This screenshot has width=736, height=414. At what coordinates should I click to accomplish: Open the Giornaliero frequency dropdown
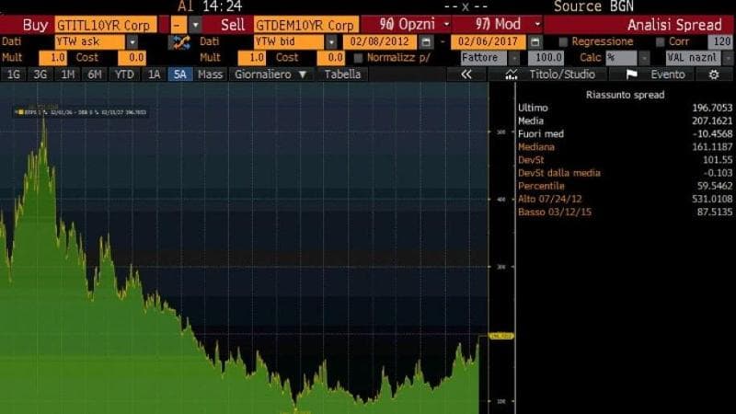pos(301,75)
